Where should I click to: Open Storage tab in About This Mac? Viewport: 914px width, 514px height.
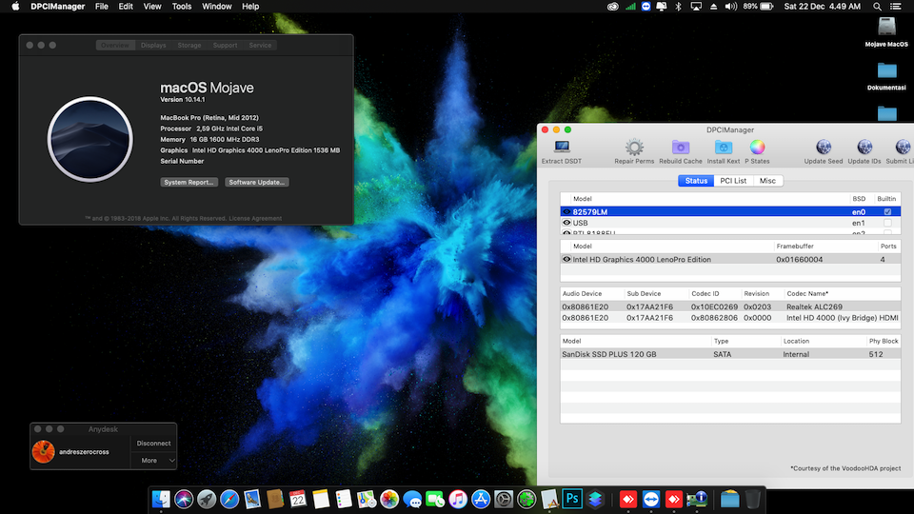189,45
